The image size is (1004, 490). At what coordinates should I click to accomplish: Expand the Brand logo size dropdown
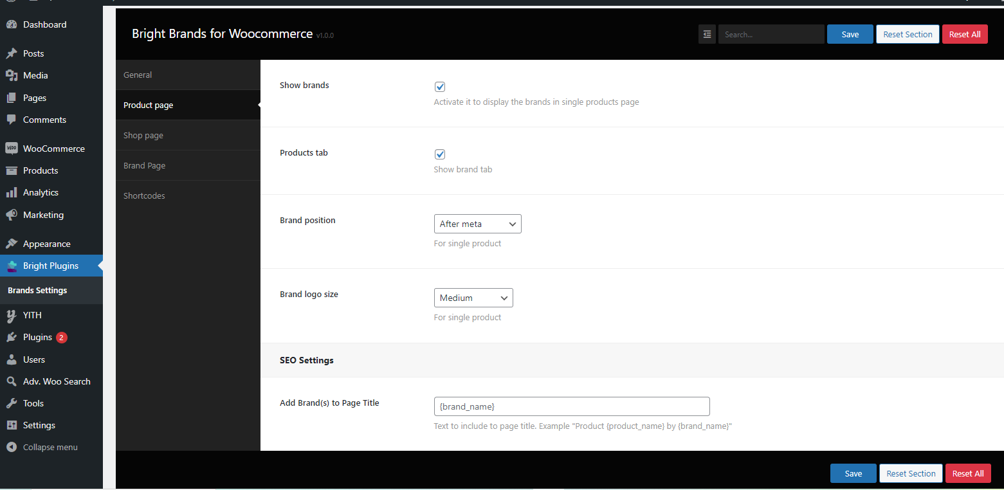coord(473,298)
